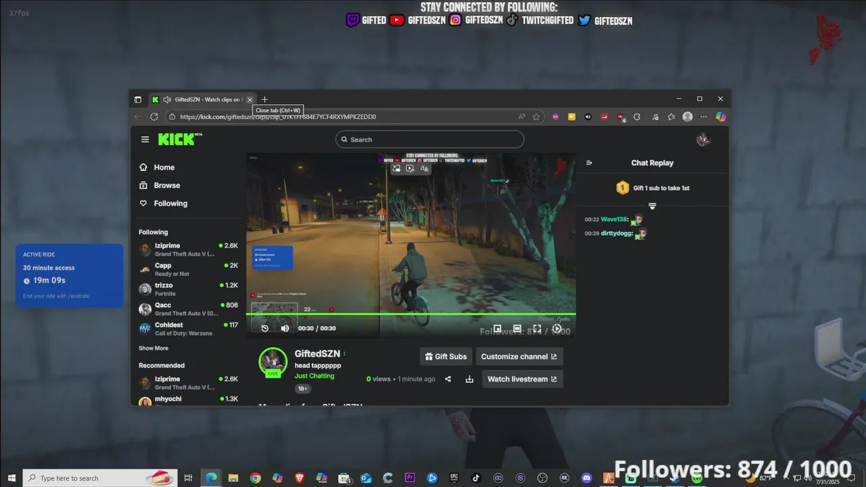Open the user profile avatar menu
This screenshot has width=866, height=487.
tap(704, 139)
